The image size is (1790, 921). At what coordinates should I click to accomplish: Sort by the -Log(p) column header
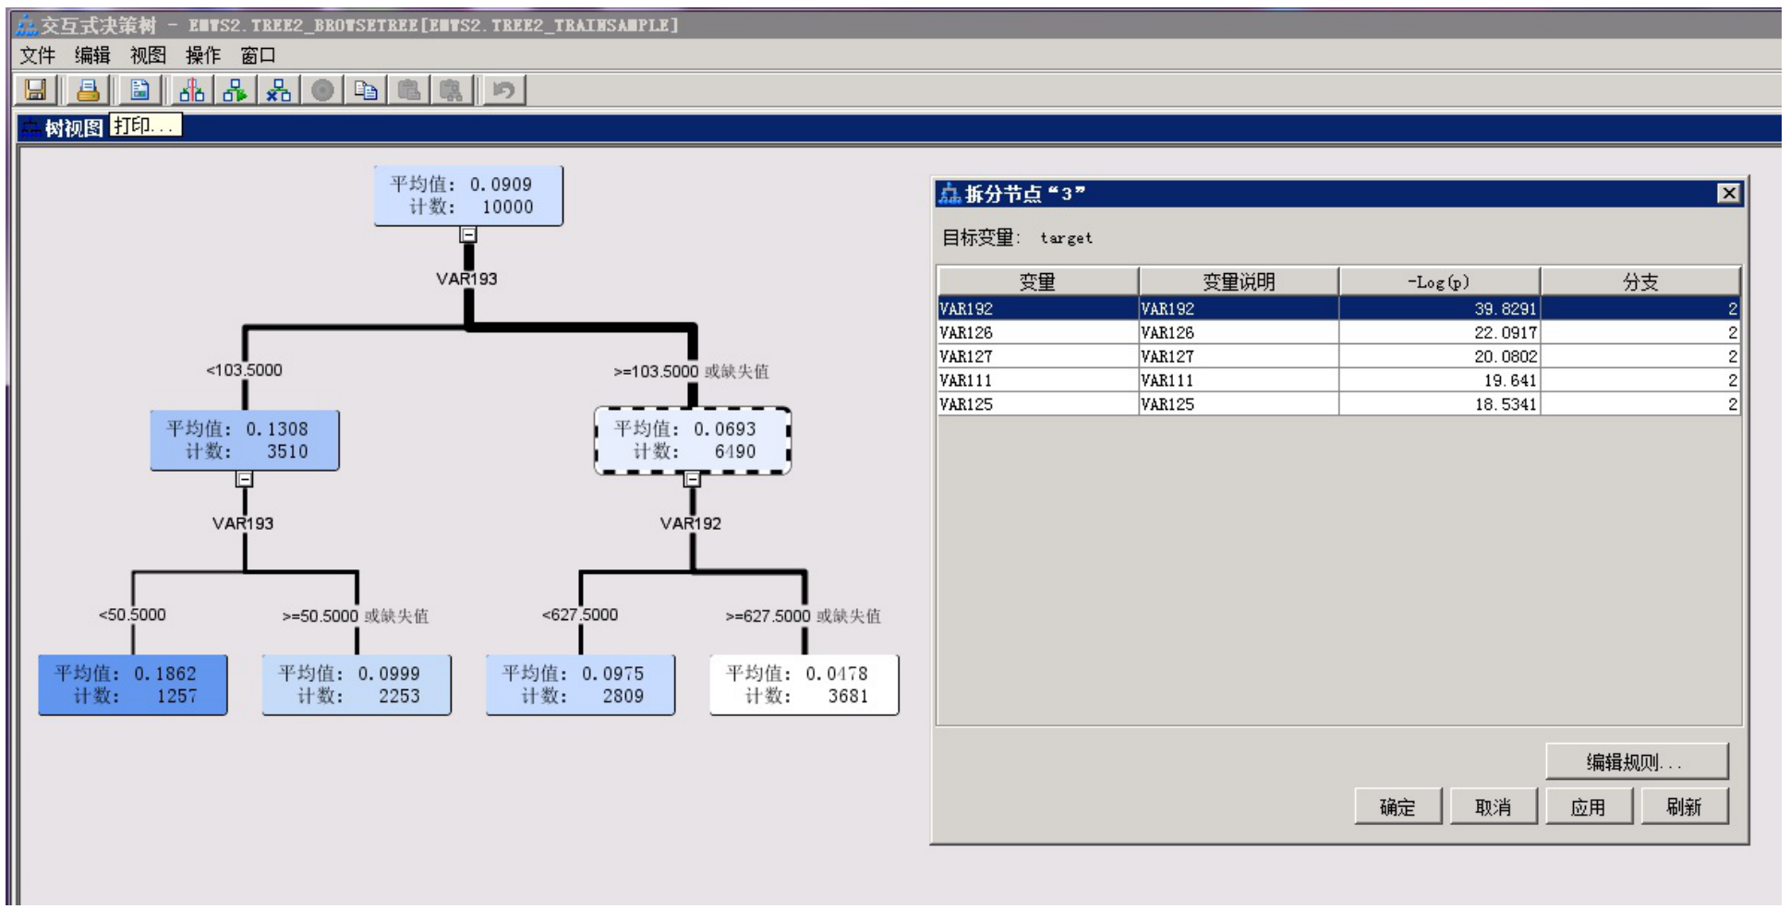click(x=1439, y=281)
